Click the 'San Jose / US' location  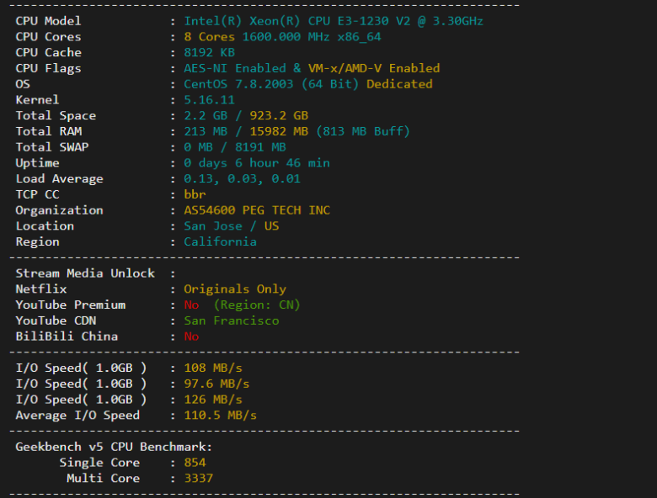pos(231,226)
